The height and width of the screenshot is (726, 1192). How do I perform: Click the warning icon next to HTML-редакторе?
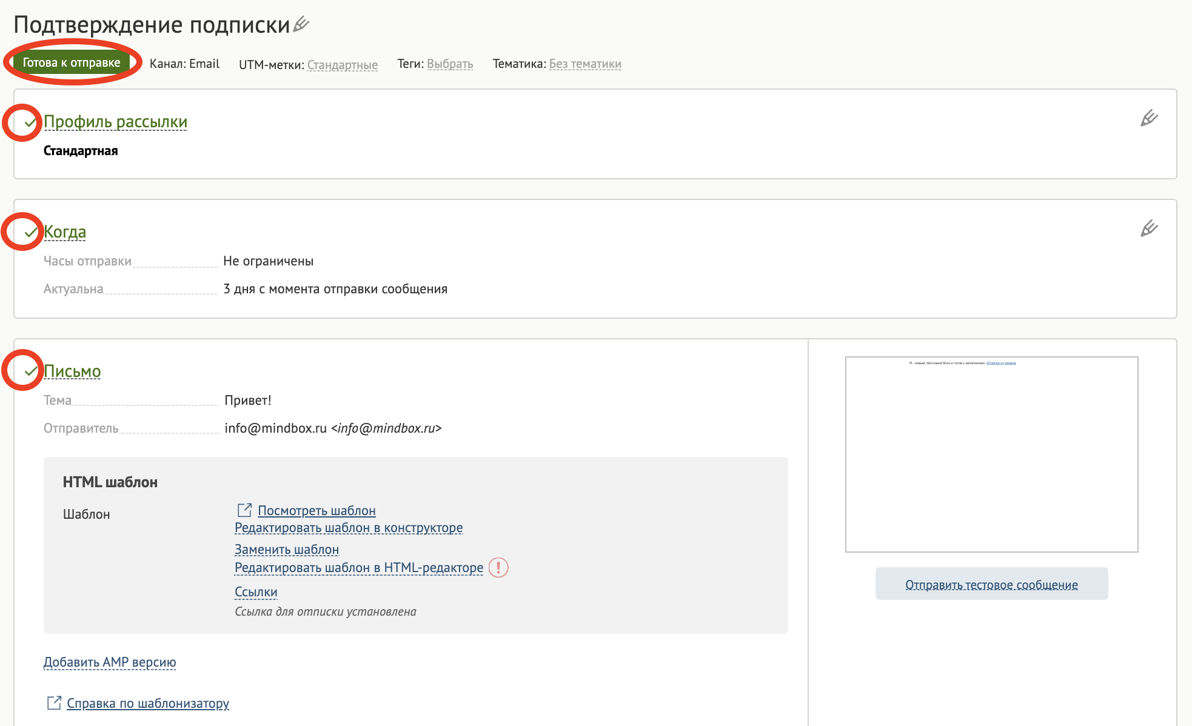tap(498, 568)
